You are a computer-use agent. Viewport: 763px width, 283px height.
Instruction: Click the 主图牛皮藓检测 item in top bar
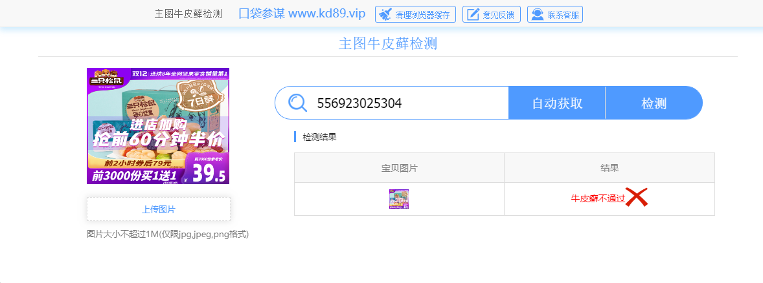(188, 14)
